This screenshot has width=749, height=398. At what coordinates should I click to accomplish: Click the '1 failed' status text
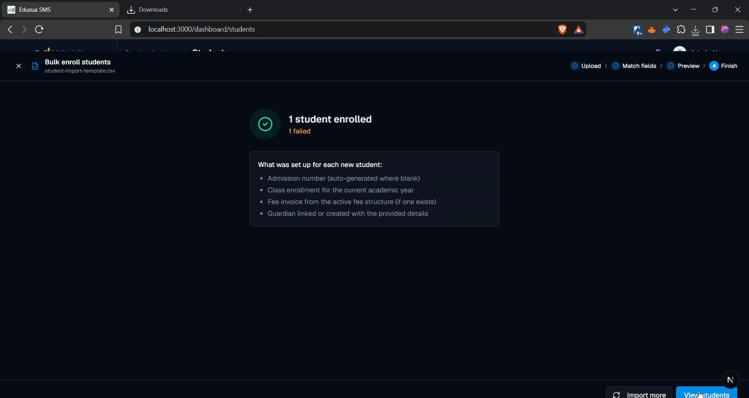pos(300,131)
